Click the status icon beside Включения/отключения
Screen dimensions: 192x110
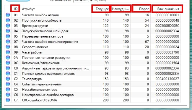(8, 63)
